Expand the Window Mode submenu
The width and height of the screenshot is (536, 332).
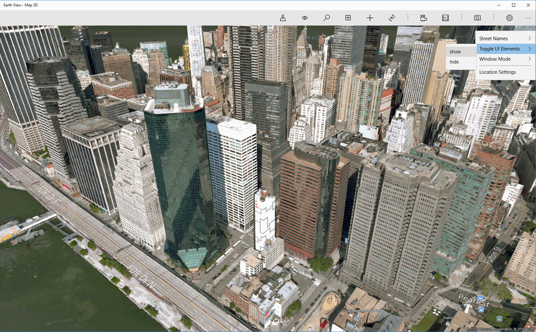(494, 59)
